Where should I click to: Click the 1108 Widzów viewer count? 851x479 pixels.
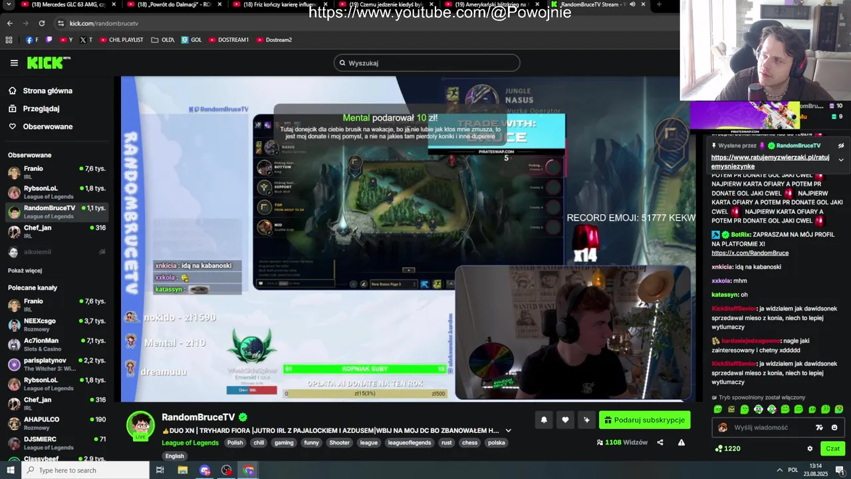[x=622, y=442]
